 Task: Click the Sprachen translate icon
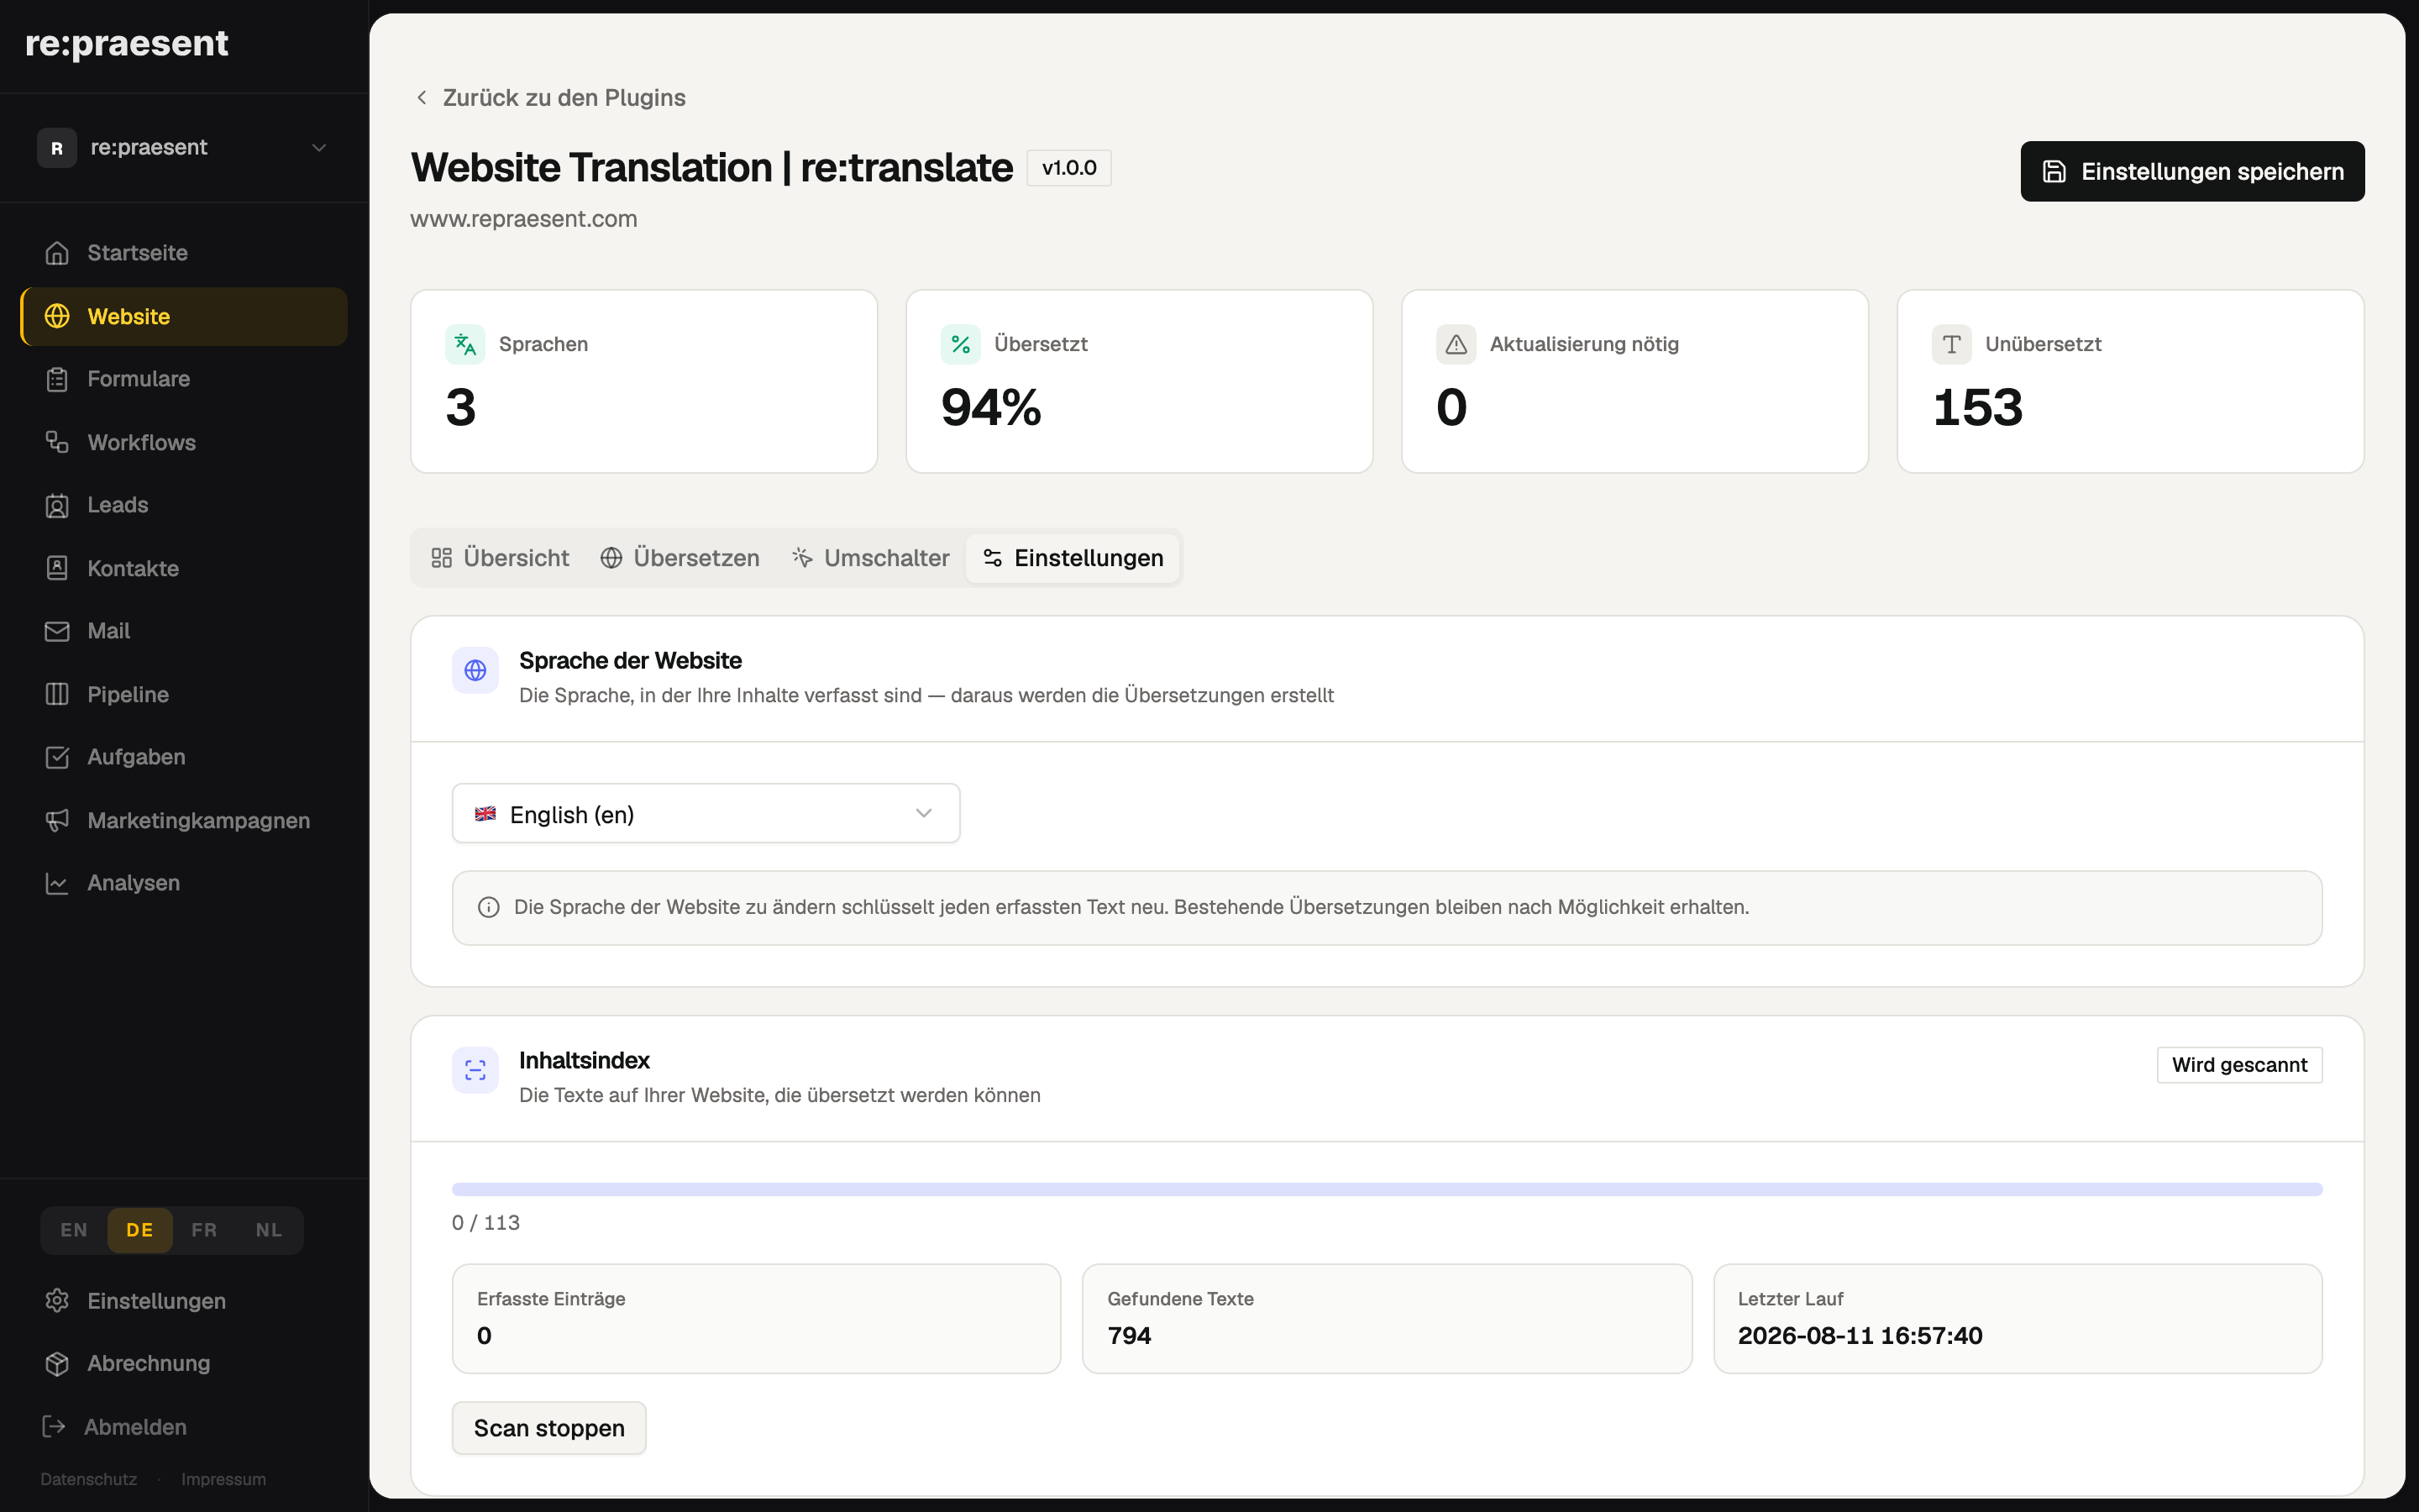pyautogui.click(x=464, y=344)
